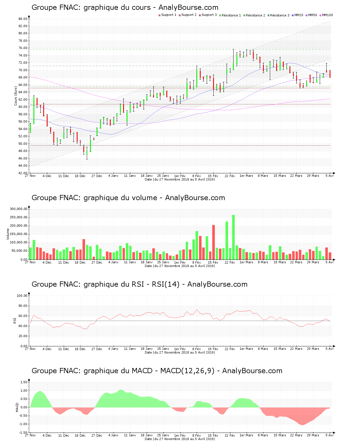Click the 100.00 value on RSI axis
The height and width of the screenshot is (447, 346).
(22, 296)
